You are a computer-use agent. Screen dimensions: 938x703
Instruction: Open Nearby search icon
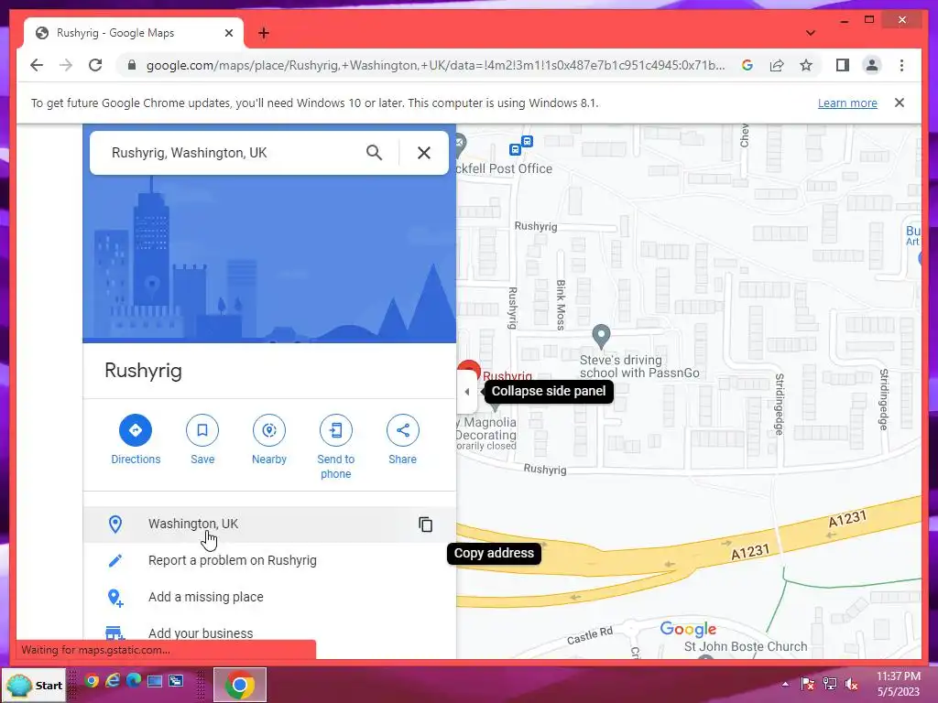pyautogui.click(x=269, y=430)
